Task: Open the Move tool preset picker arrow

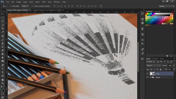Action: pyautogui.click(x=7, y=6)
